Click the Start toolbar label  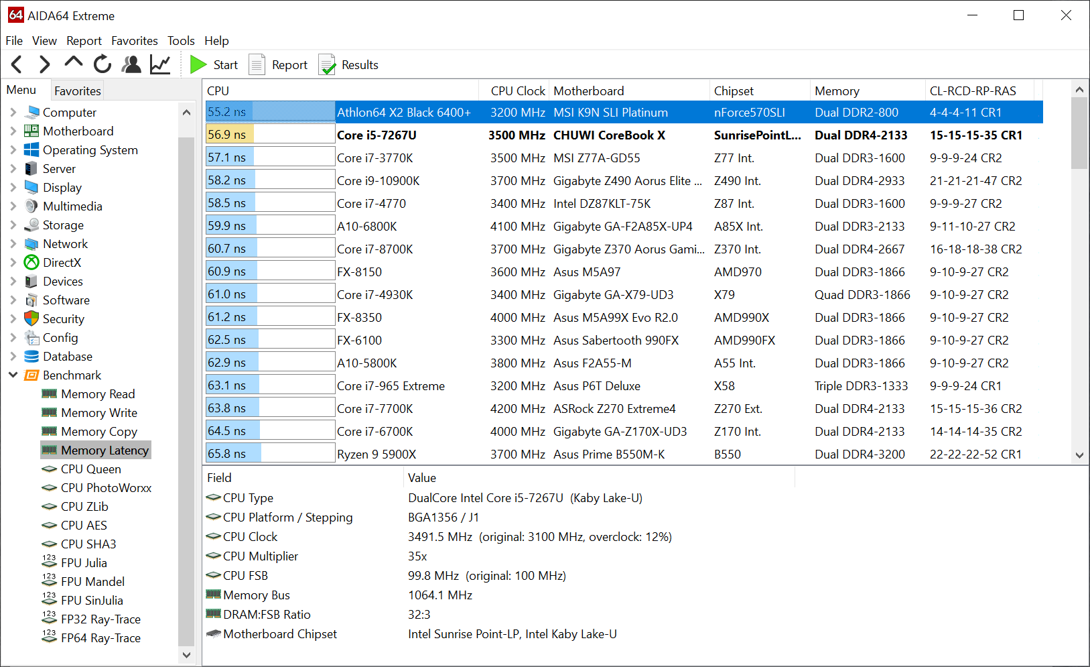[x=226, y=64]
